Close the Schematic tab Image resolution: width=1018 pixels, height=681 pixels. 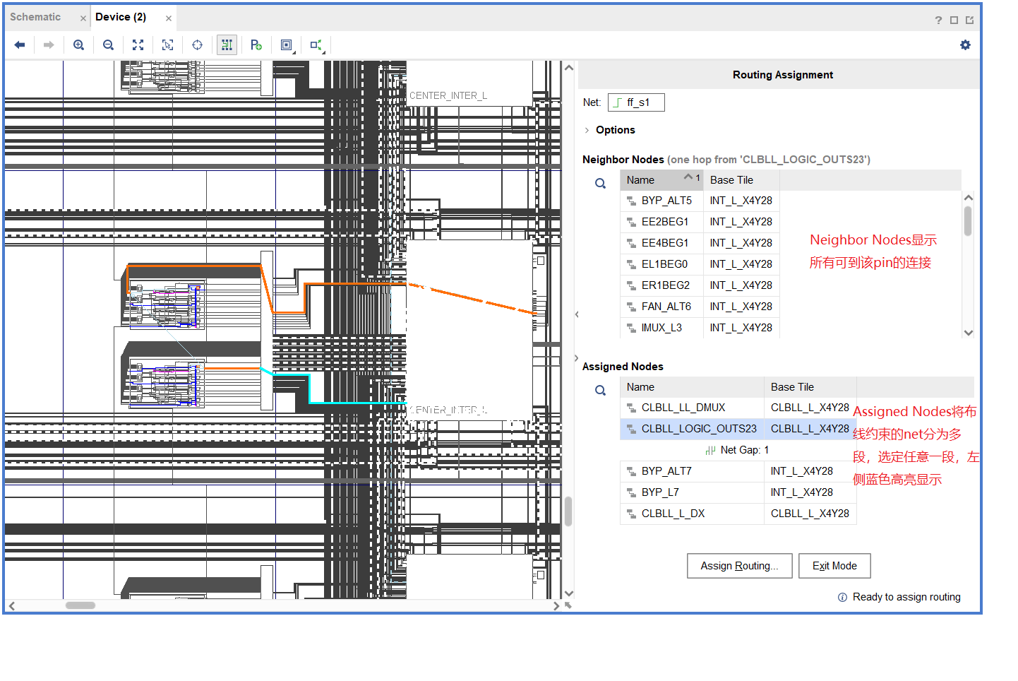tap(83, 18)
